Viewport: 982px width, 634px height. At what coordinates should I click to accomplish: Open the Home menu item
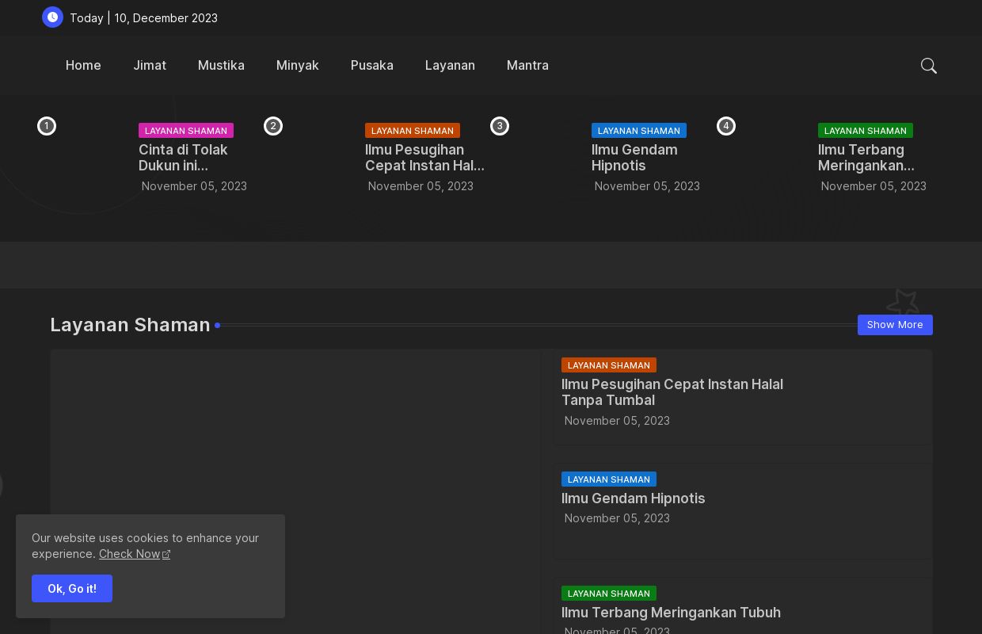pos(83,65)
